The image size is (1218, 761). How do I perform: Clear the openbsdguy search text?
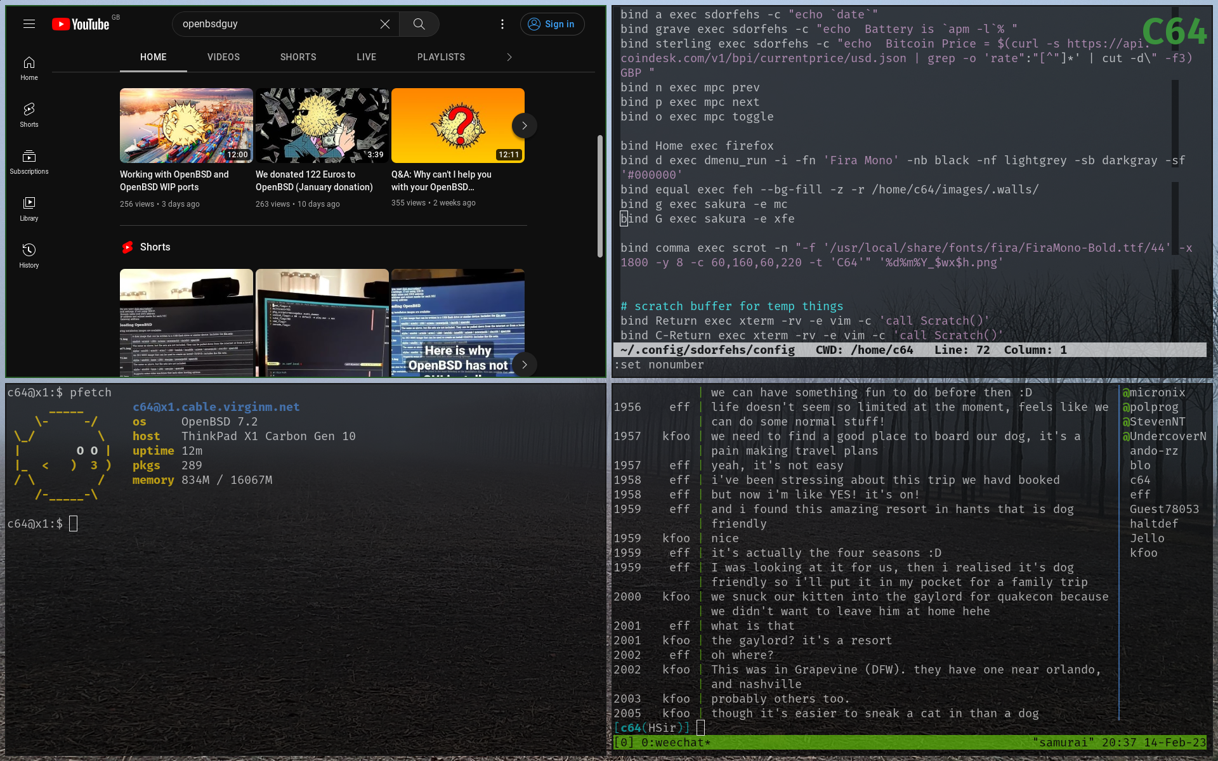click(385, 24)
